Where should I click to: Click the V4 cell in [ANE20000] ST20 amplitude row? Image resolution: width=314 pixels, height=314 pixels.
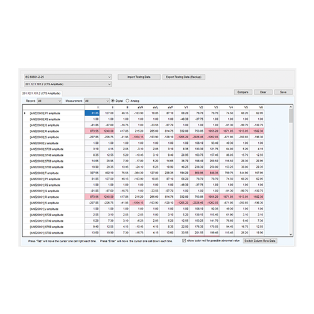coord(227,149)
